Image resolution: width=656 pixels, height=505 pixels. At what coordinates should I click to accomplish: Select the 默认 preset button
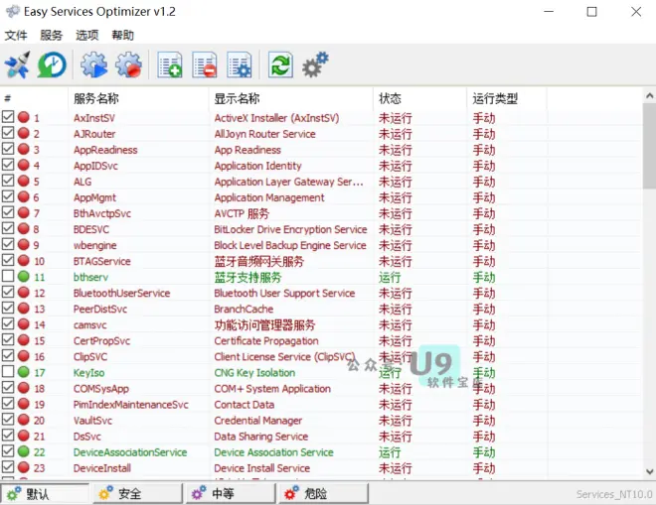coord(45,494)
